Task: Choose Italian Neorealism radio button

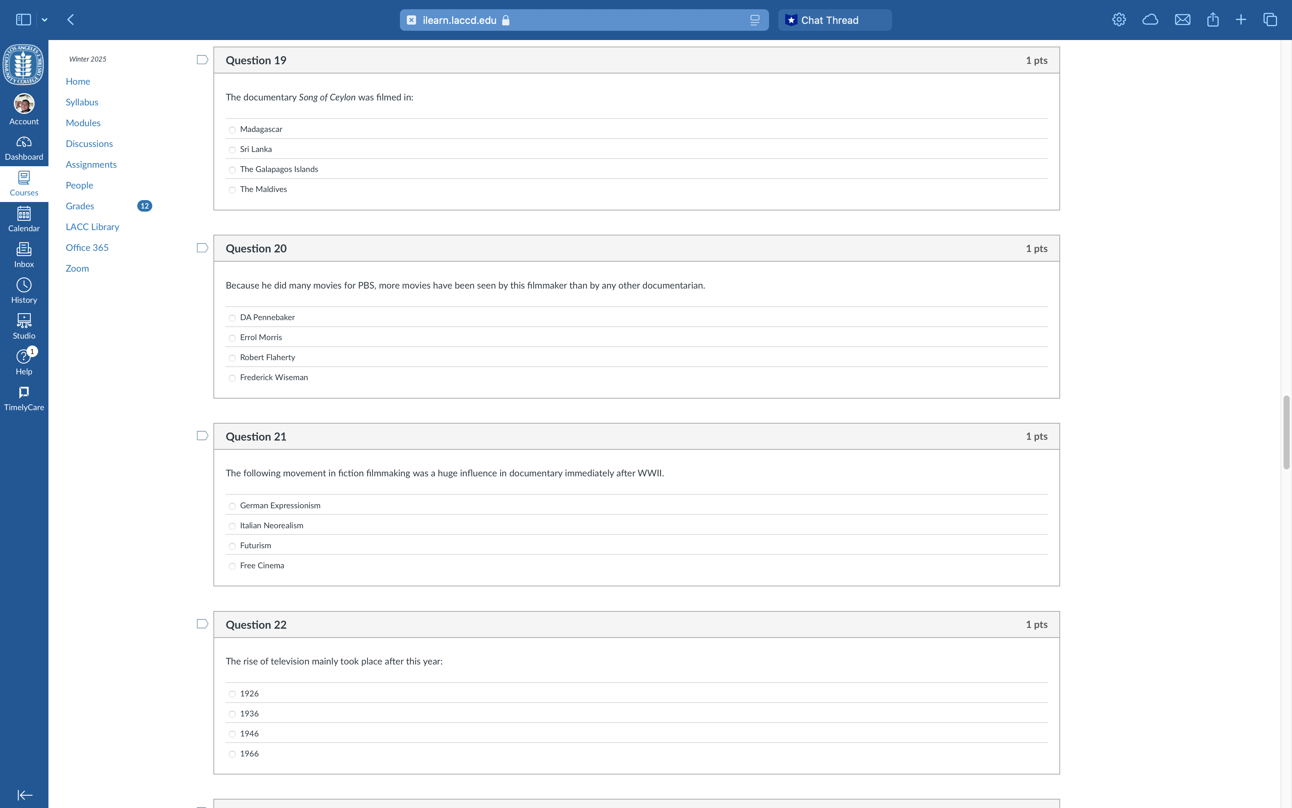Action: click(x=232, y=526)
